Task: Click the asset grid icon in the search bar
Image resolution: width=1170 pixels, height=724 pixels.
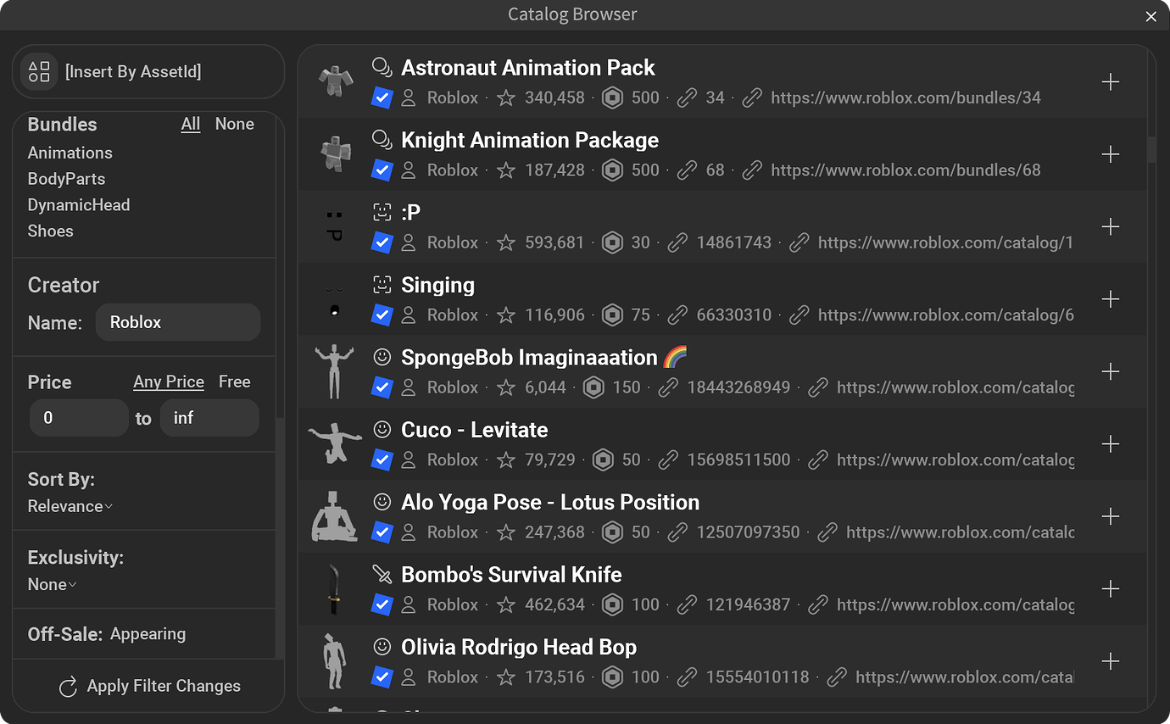Action: [x=39, y=71]
